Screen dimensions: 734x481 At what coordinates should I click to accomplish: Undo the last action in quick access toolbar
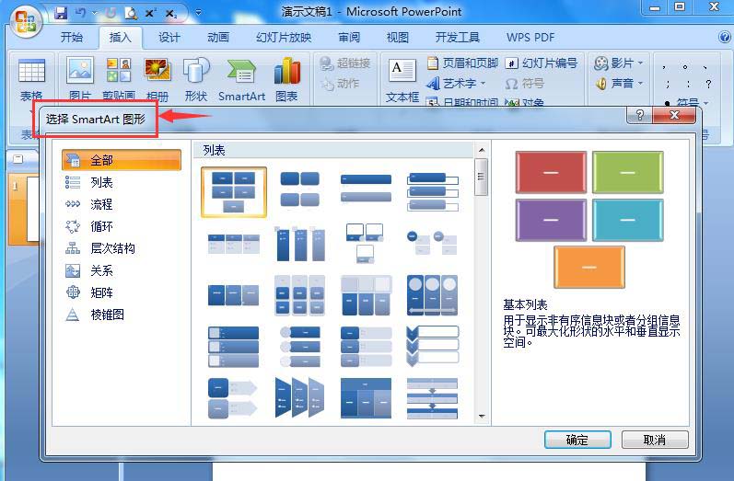coord(80,13)
